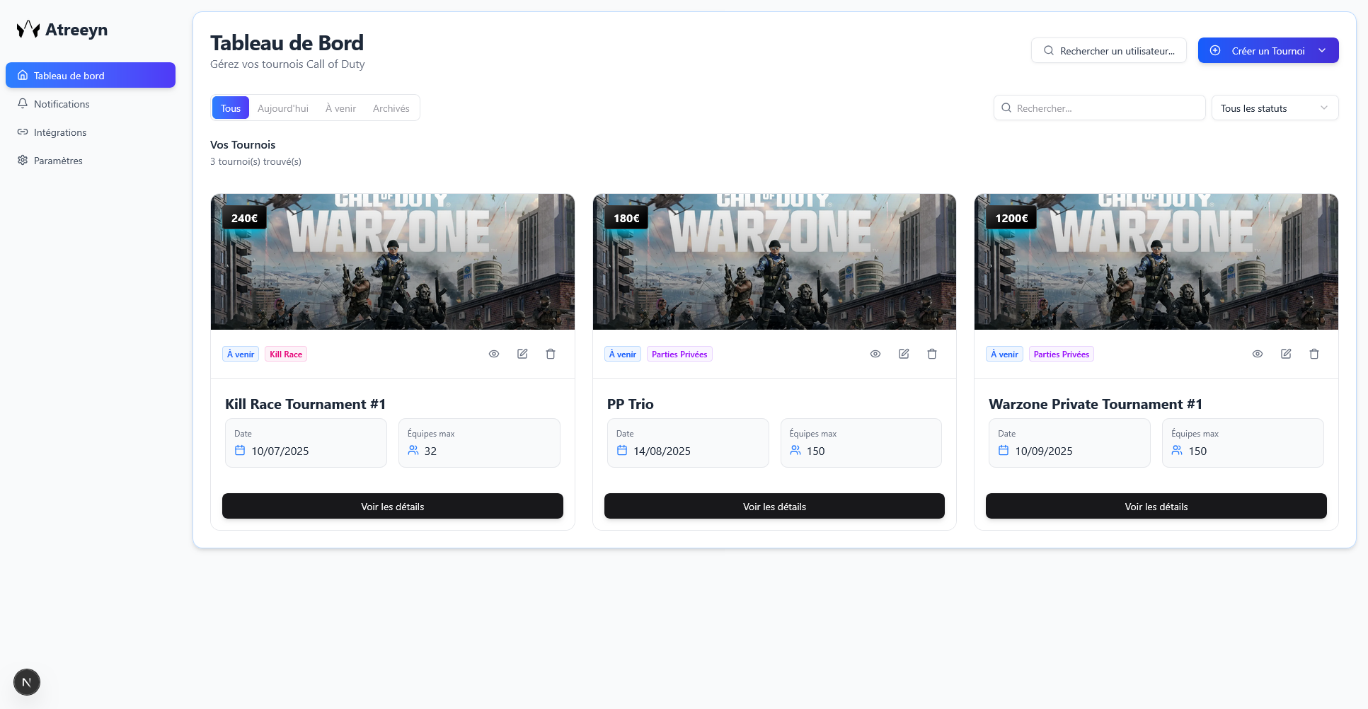Click the teams icon beside 32
Screen dimensions: 1368x709
(413, 450)
